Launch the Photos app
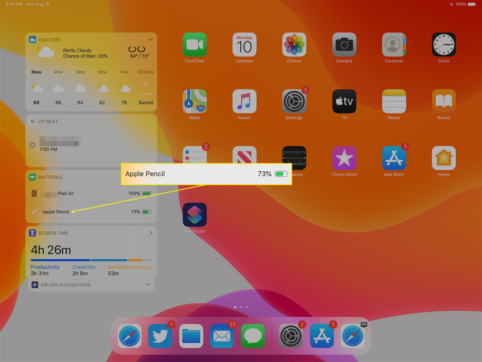 [x=294, y=45]
